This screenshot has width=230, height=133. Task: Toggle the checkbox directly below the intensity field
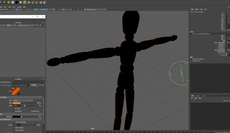14,108
